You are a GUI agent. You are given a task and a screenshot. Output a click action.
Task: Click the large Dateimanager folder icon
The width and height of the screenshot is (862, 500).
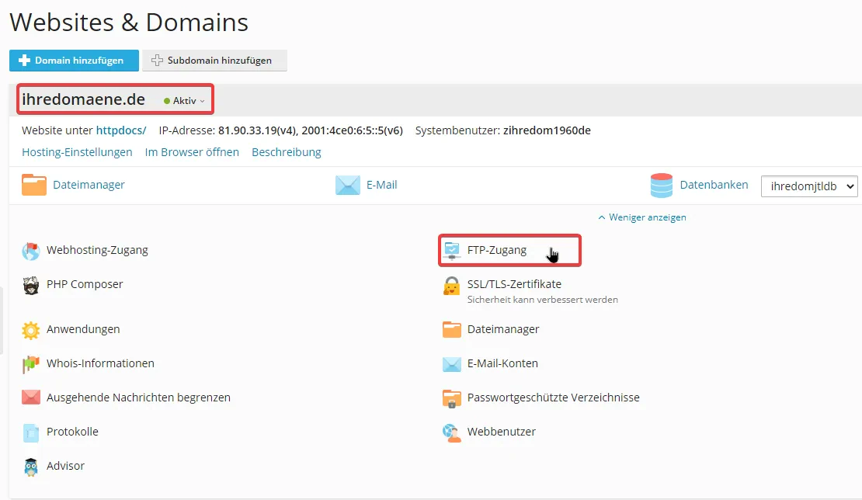pyautogui.click(x=34, y=185)
